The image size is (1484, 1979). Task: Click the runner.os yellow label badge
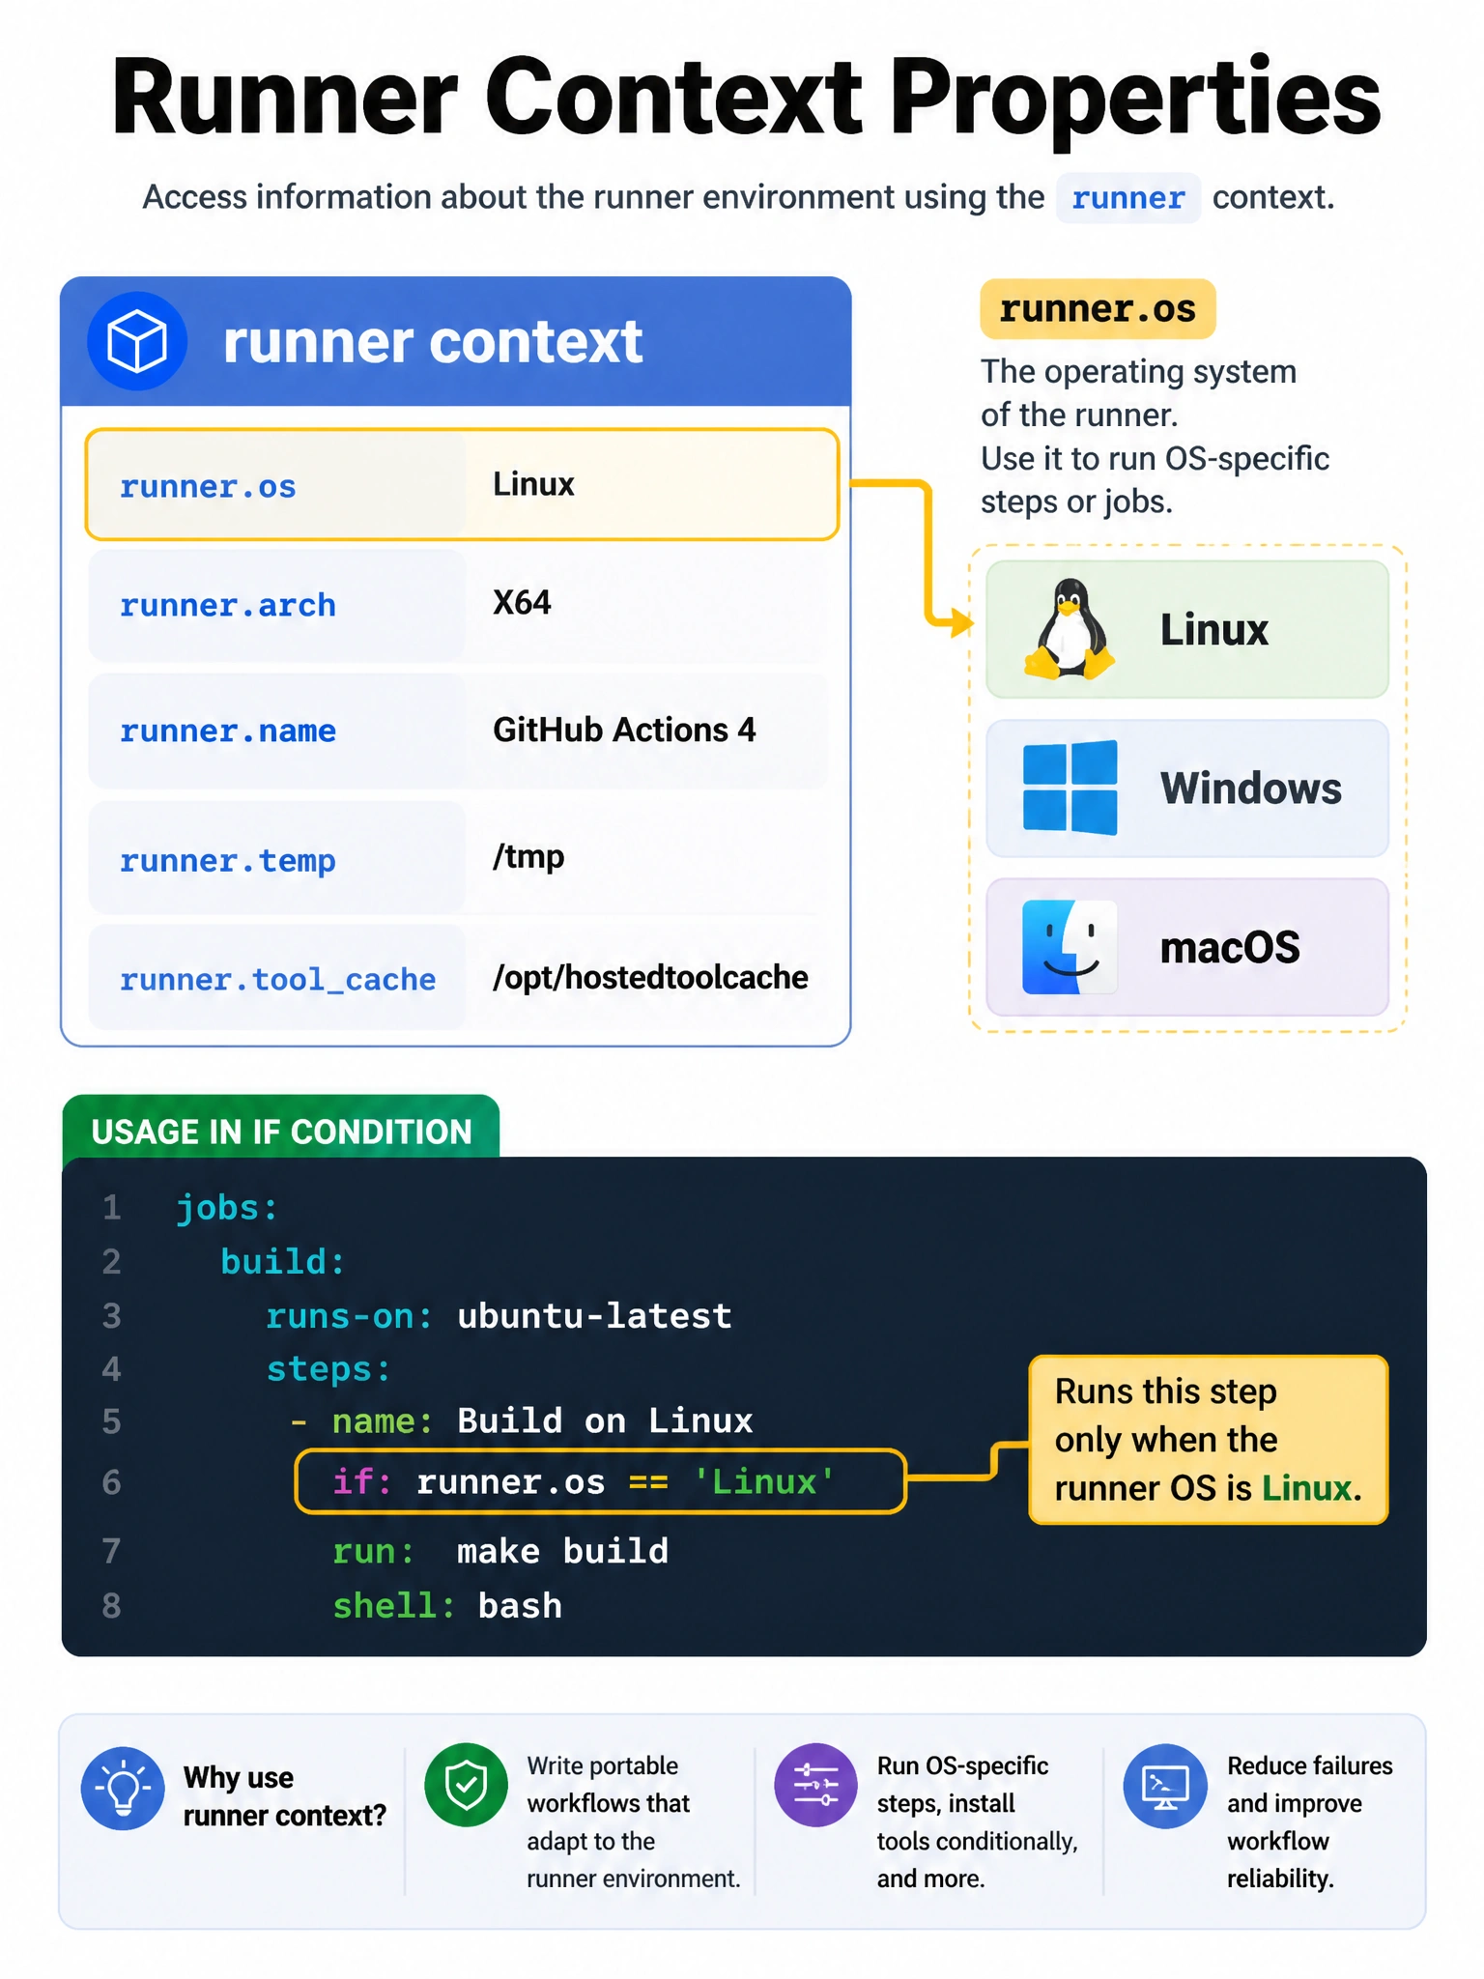pyautogui.click(x=1098, y=309)
